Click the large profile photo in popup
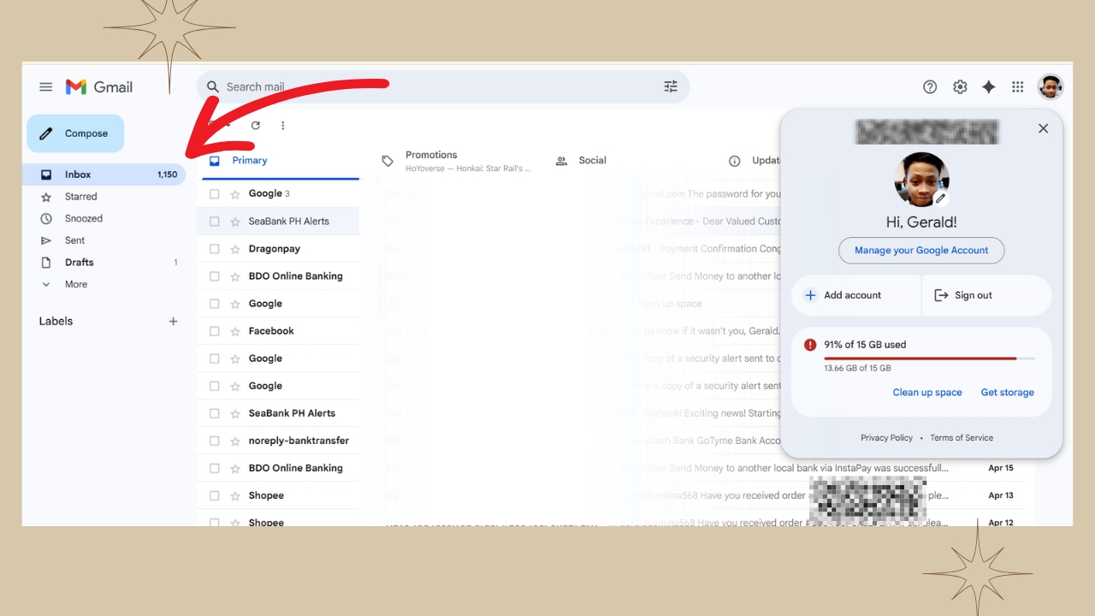 921,180
